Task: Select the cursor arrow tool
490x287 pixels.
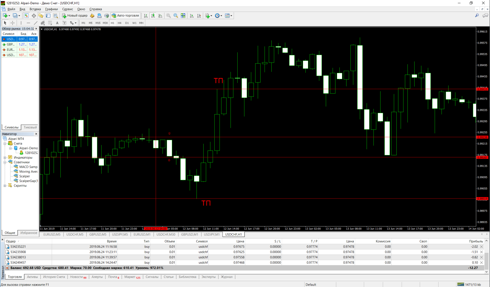Action: click(5, 23)
